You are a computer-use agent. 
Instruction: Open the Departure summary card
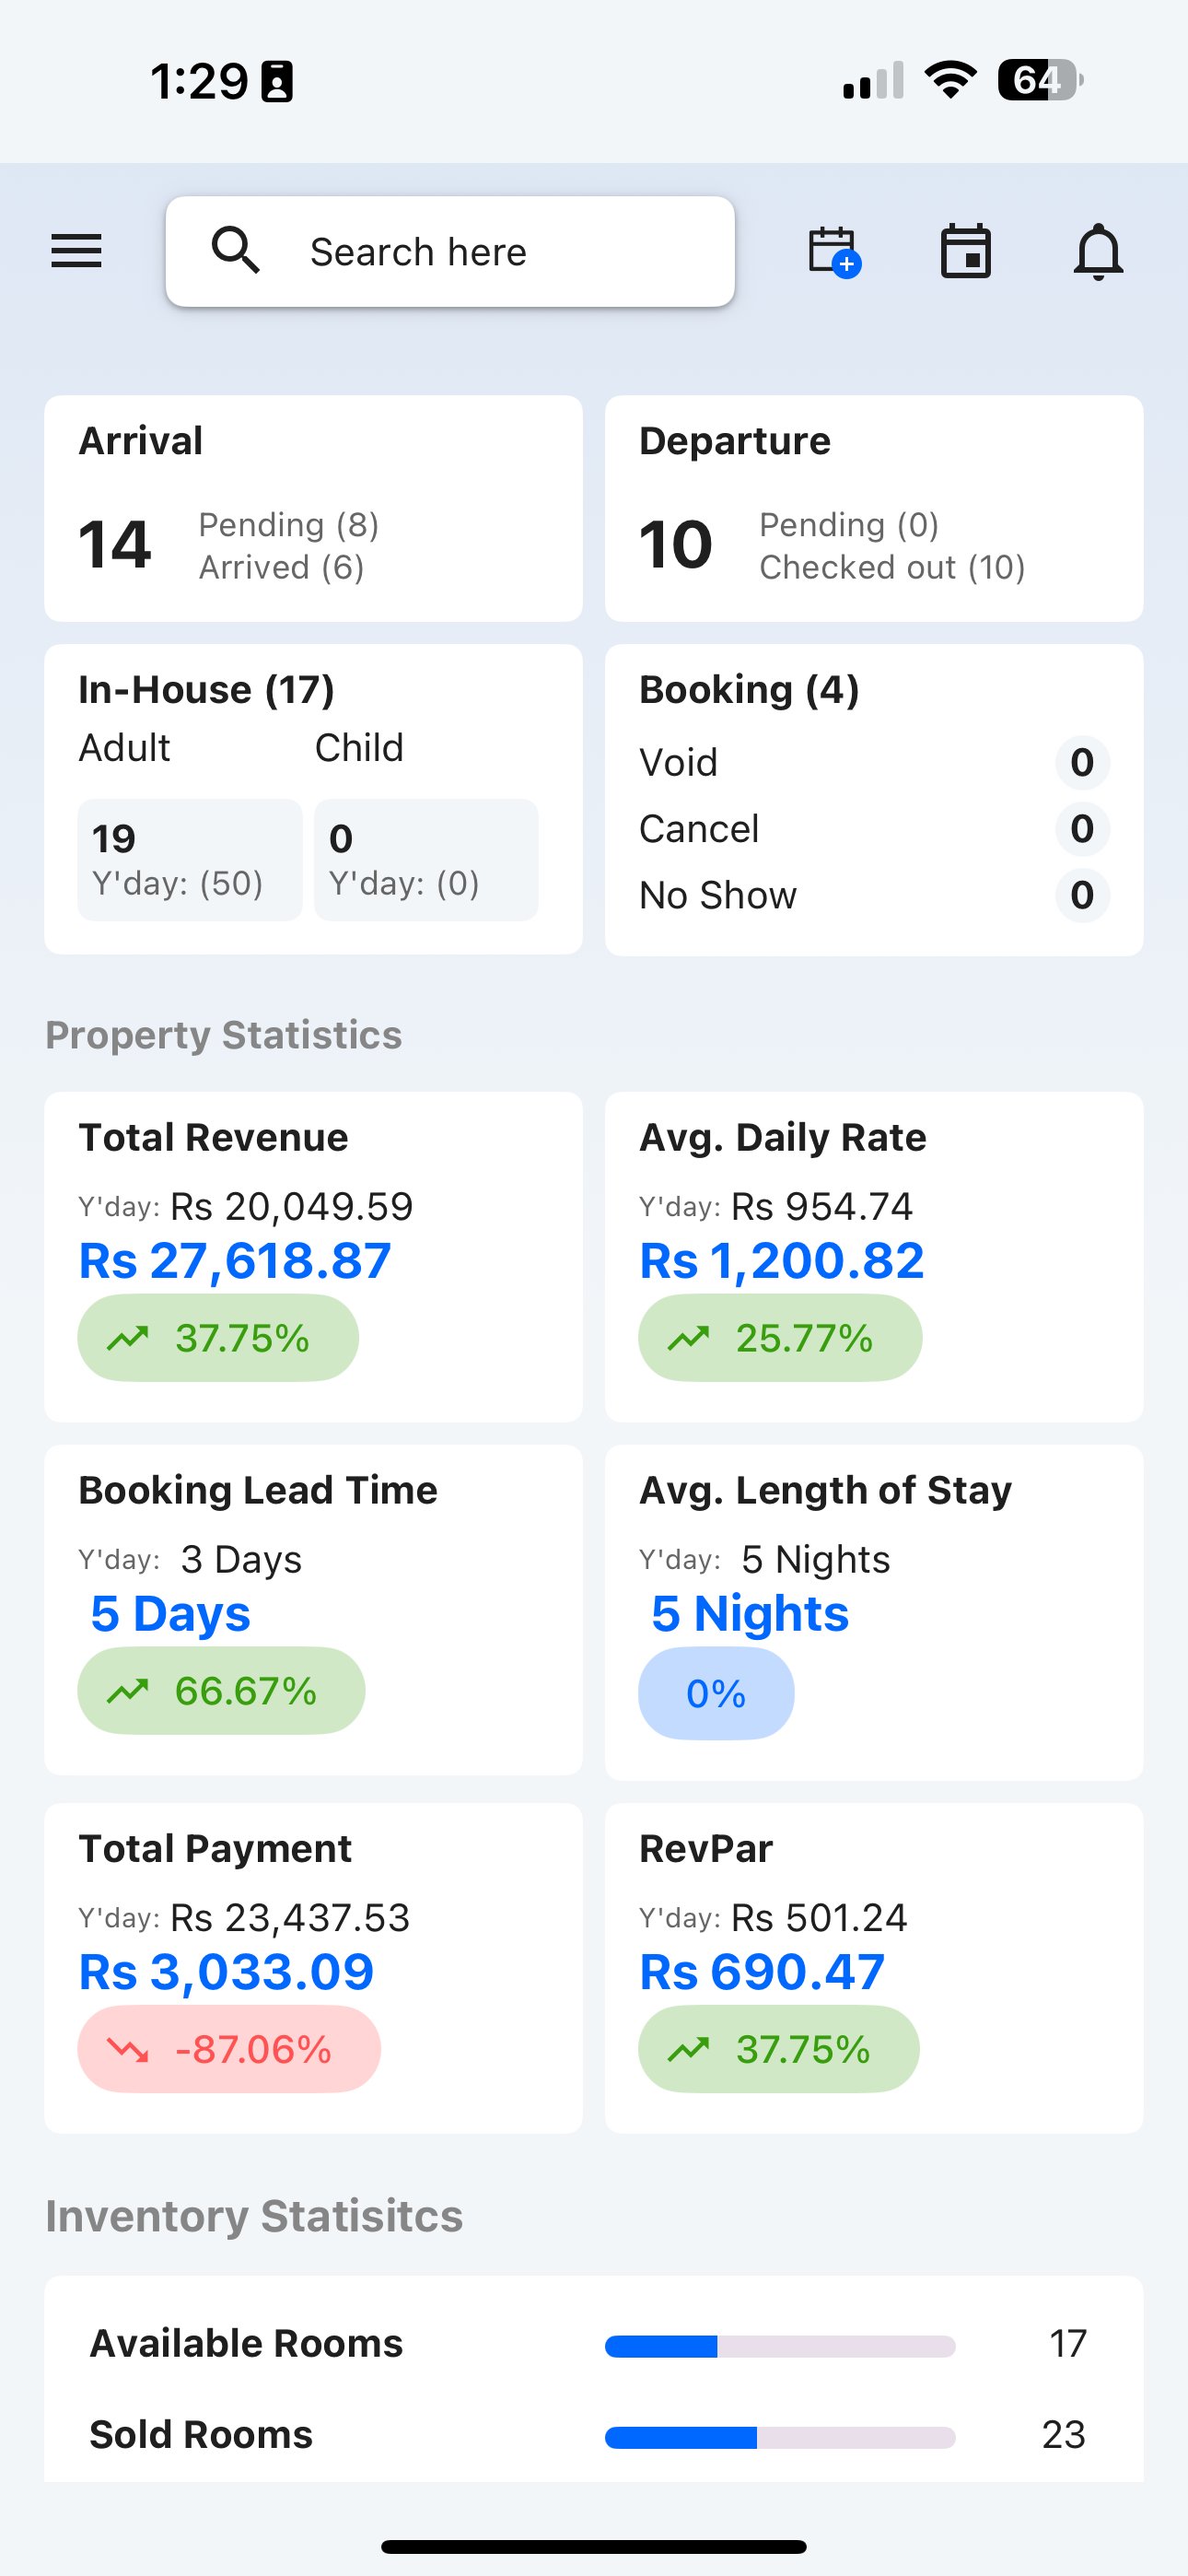coord(873,508)
